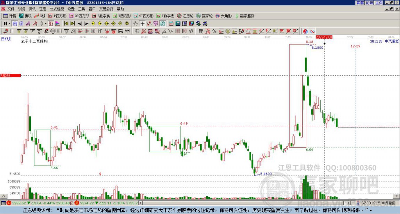Click the 主页 homepage button
This screenshot has width=400, height=214.
(379, 3)
